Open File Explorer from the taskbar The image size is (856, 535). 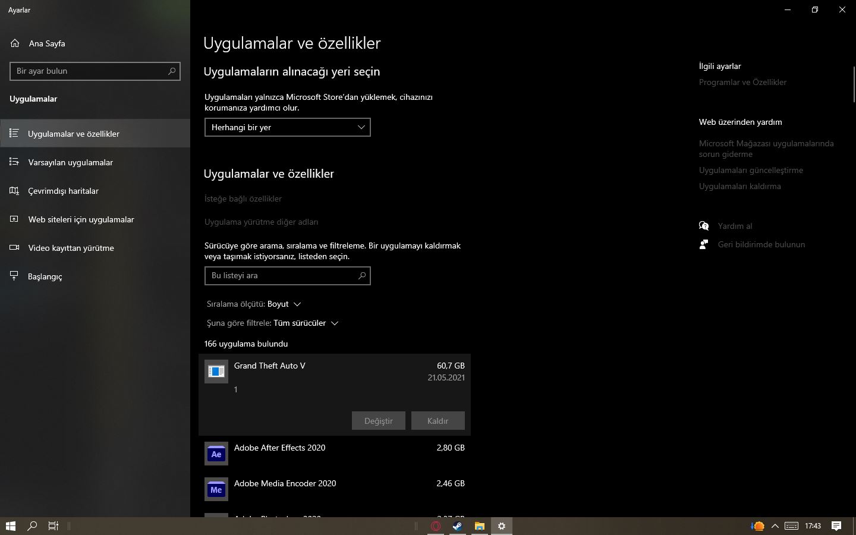479,526
